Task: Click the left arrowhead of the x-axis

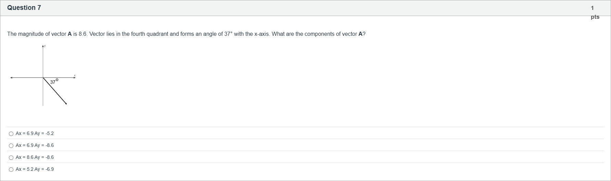Action: pos(11,78)
